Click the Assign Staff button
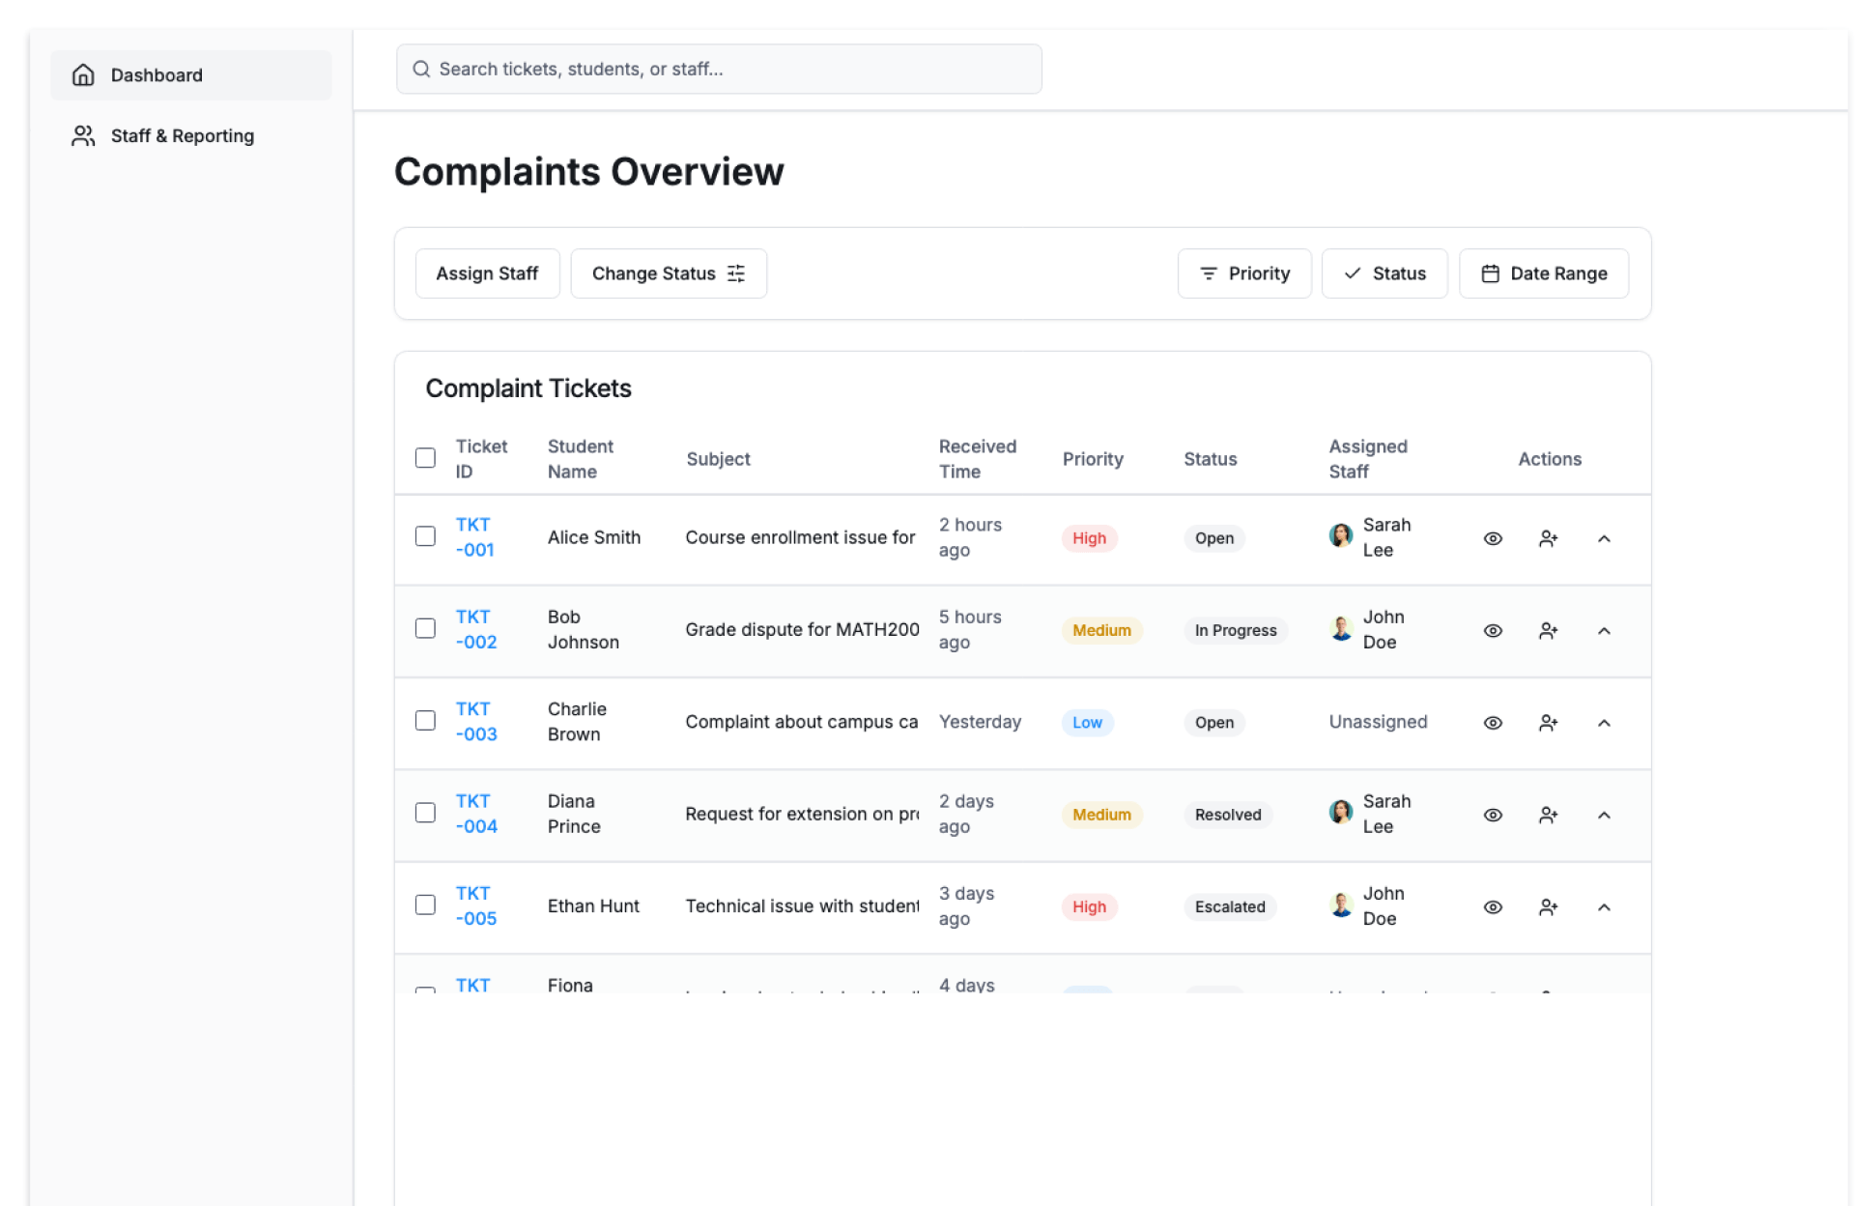 pyautogui.click(x=487, y=273)
